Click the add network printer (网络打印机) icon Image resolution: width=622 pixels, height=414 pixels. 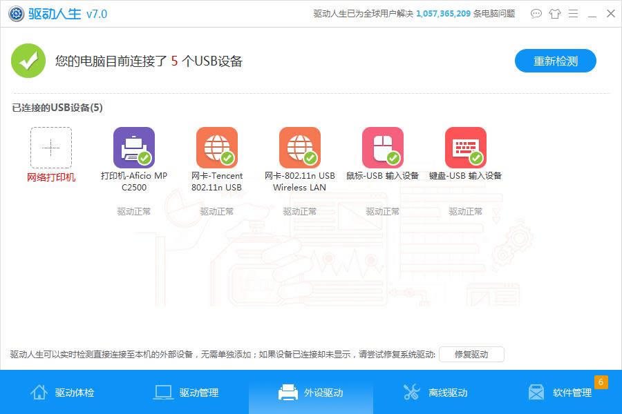pyautogui.click(x=51, y=148)
